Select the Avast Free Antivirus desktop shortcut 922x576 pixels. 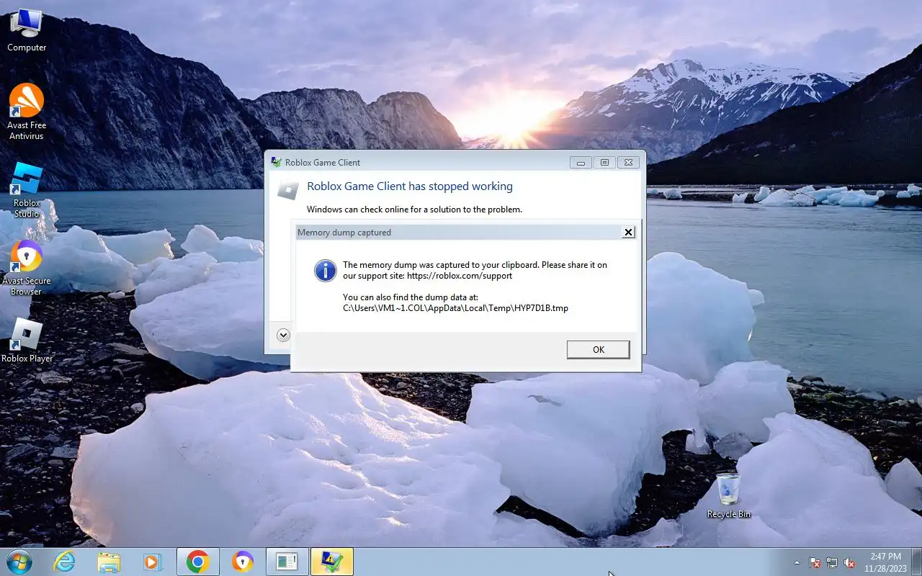coord(26,112)
